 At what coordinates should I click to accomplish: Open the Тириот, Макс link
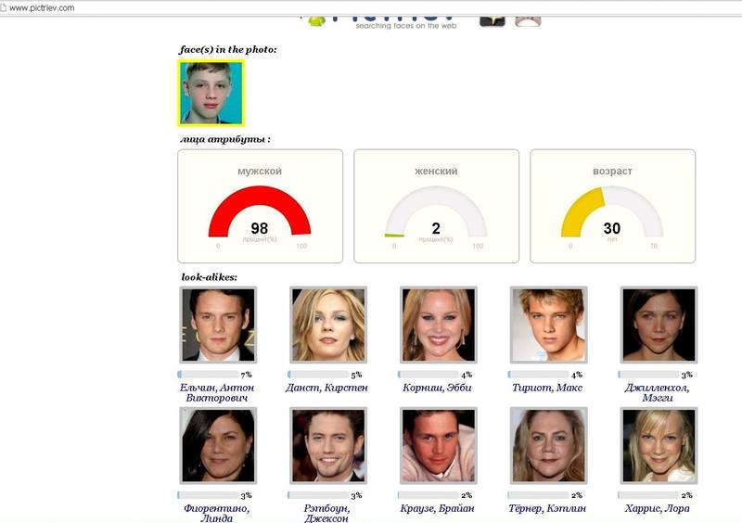pos(547,388)
